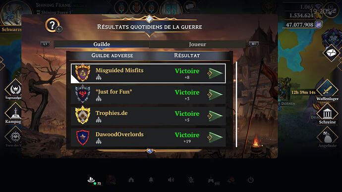Viewport: 342px width, 192px height.
Task: Toggle the microphone mute icon
Action: point(191,180)
